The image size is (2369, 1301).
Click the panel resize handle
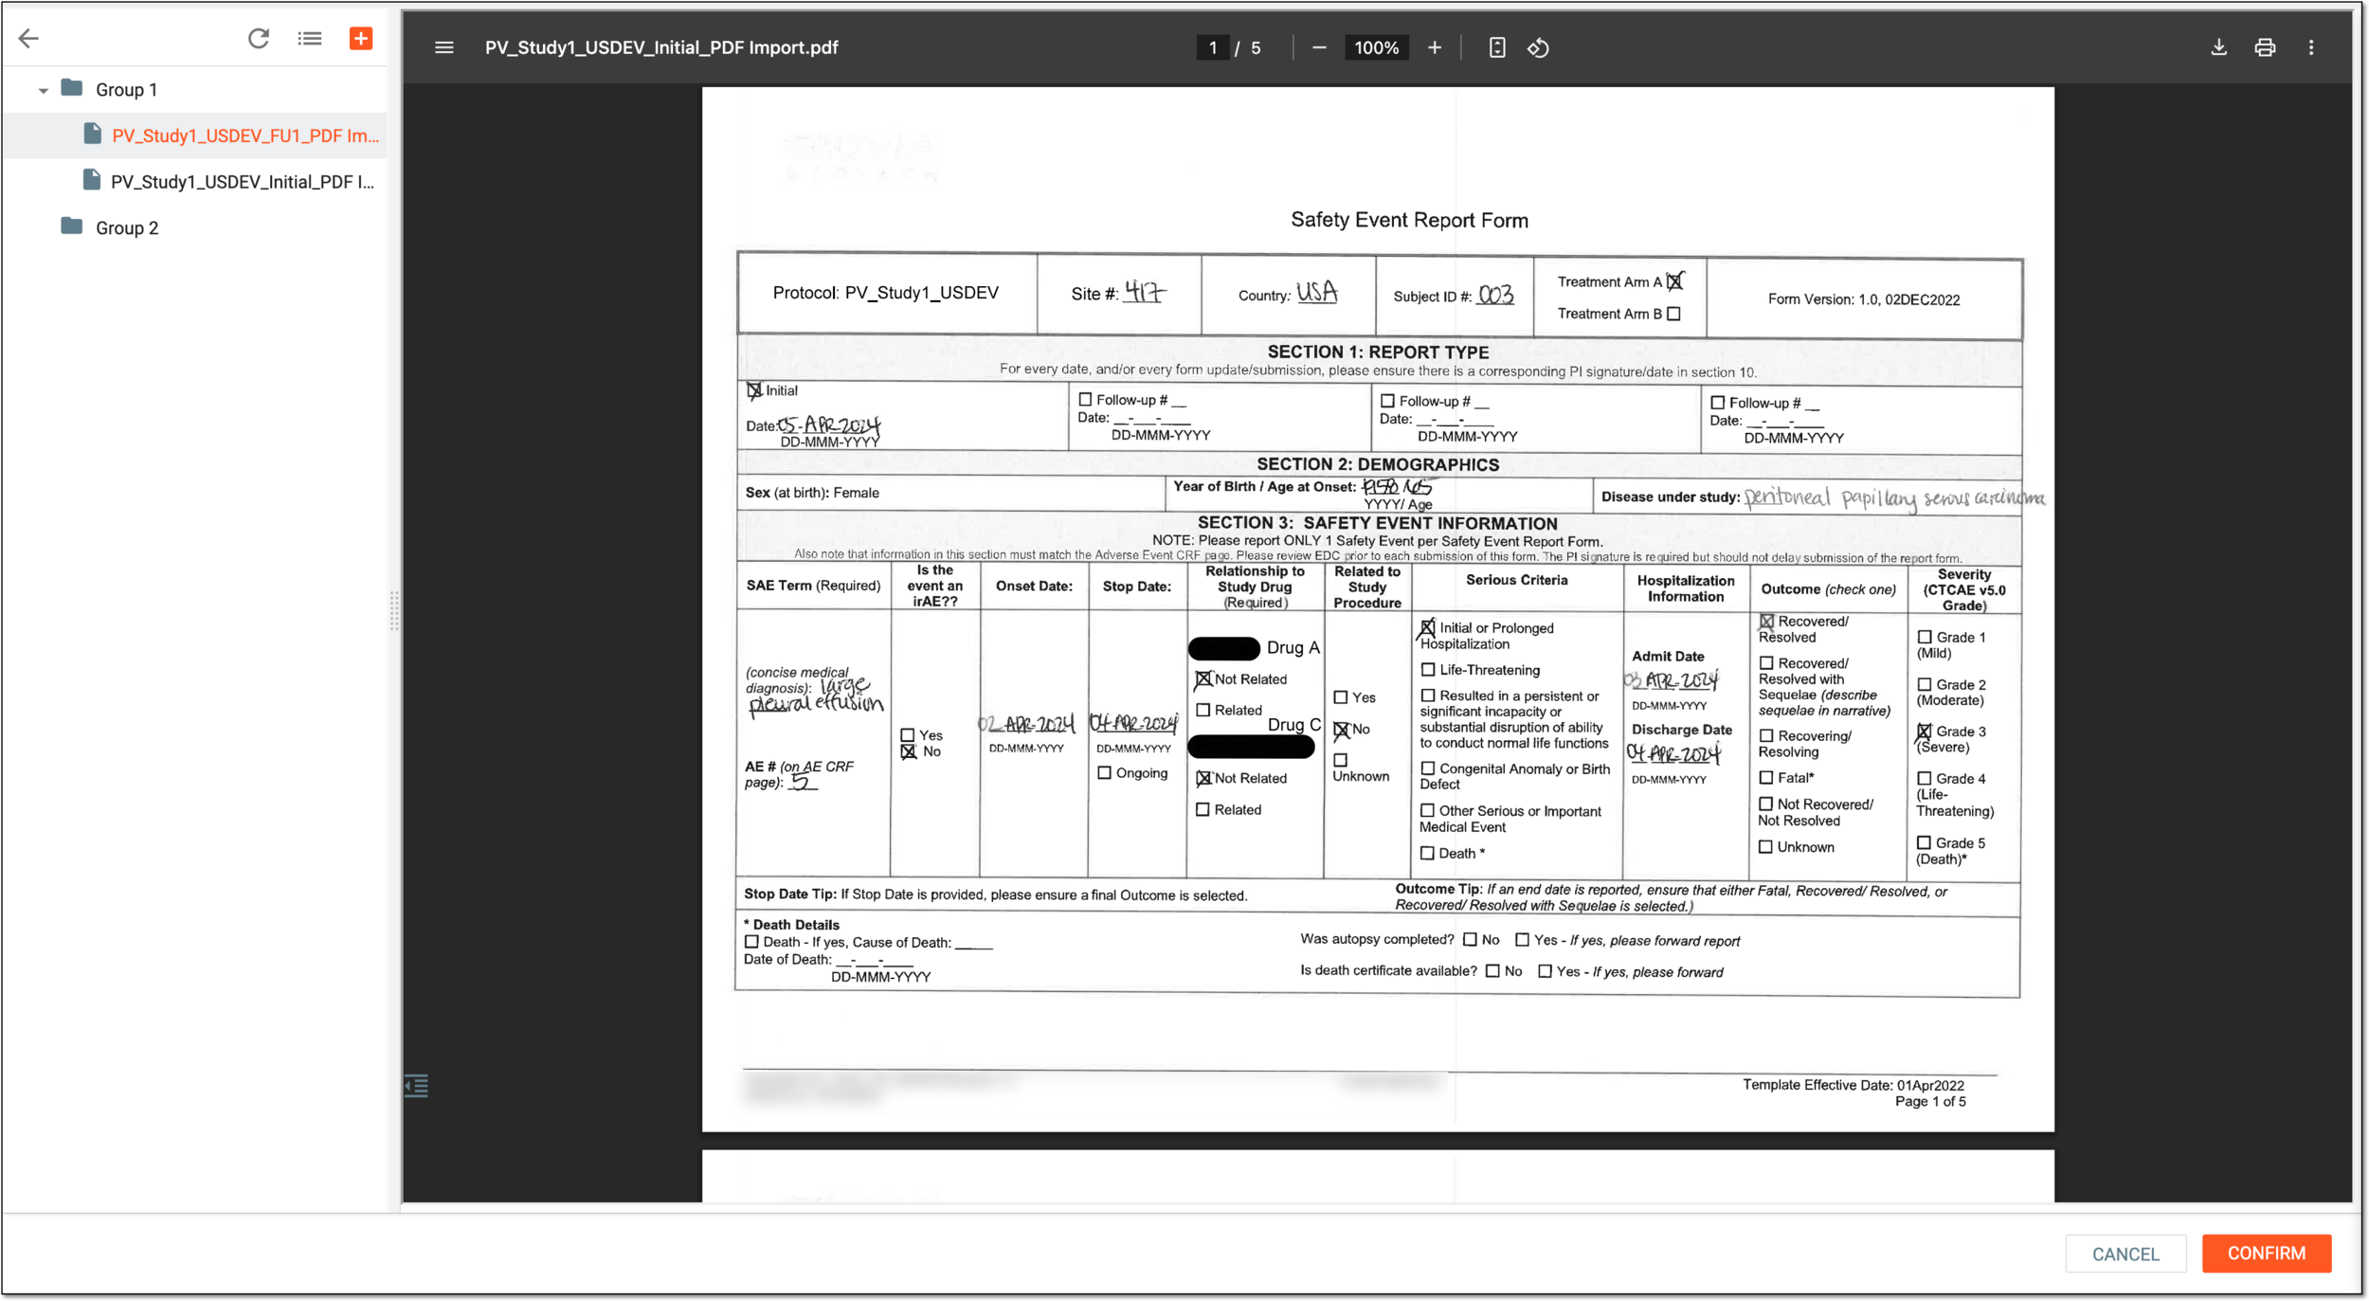(394, 611)
